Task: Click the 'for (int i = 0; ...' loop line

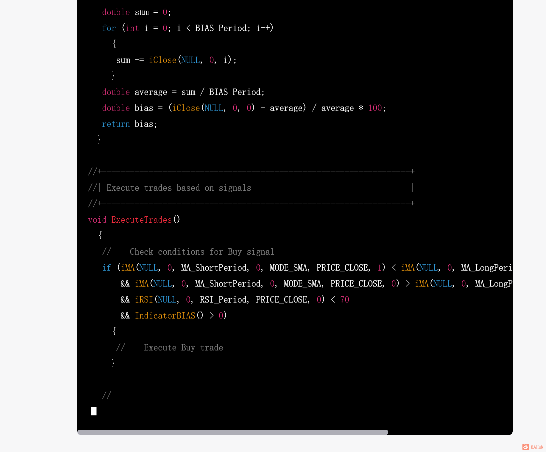Action: point(188,28)
